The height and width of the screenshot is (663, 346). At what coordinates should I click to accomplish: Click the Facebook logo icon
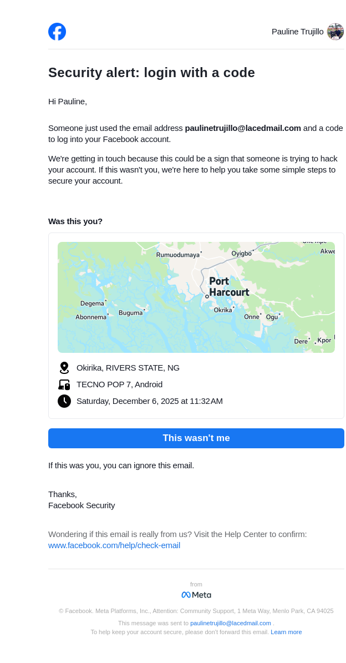click(x=57, y=32)
